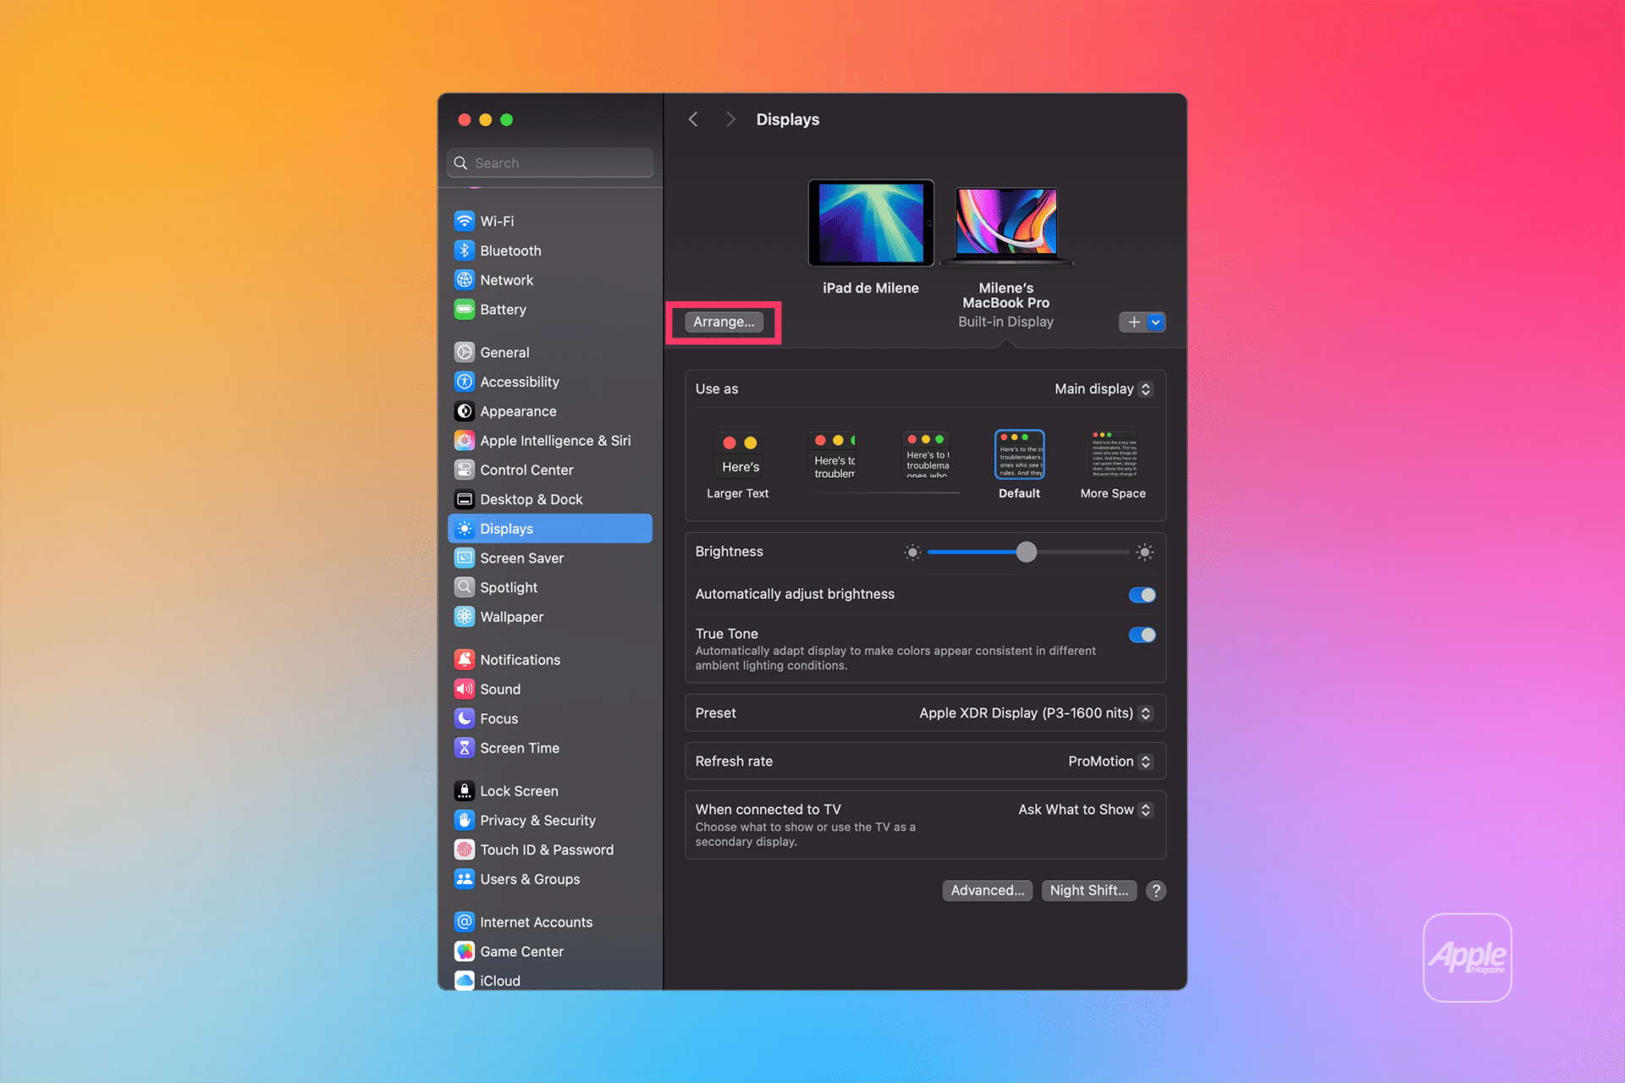This screenshot has width=1625, height=1083.
Task: Open the Refresh rate ProMotion dropdown
Action: (x=1110, y=761)
